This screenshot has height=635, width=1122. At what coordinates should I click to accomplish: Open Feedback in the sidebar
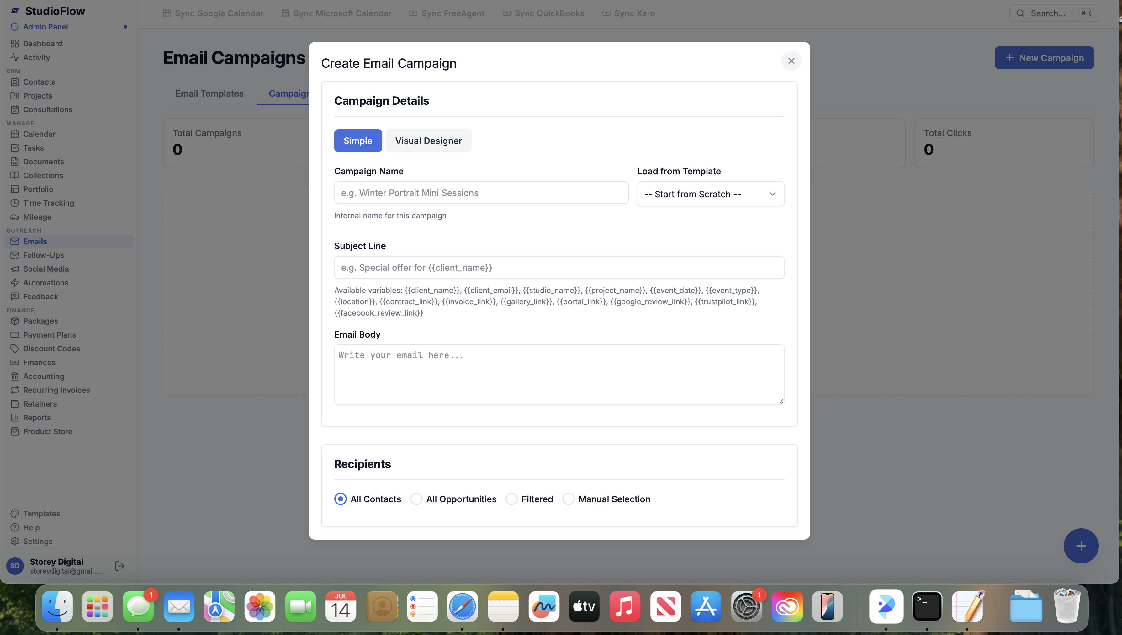point(40,296)
